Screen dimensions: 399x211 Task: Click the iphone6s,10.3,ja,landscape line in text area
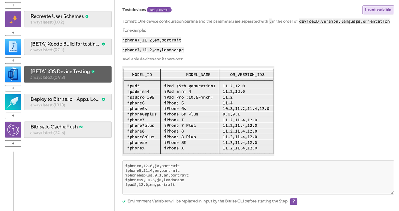pyautogui.click(x=155, y=180)
